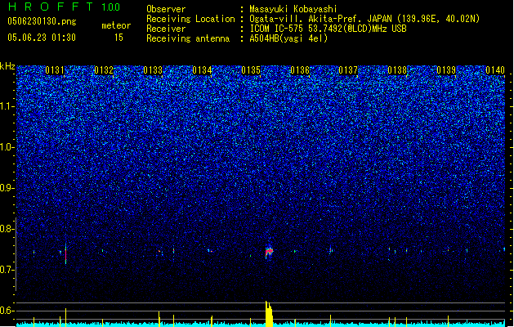Viewport: 514px width, 327px height.
Task: Click the 0.7 kHz axis tick label
Action: (7, 270)
